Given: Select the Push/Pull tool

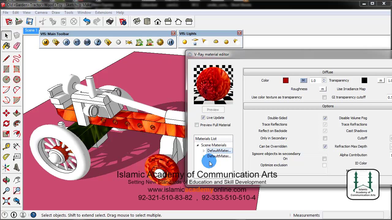Looking at the screenshot, I should (17, 113).
